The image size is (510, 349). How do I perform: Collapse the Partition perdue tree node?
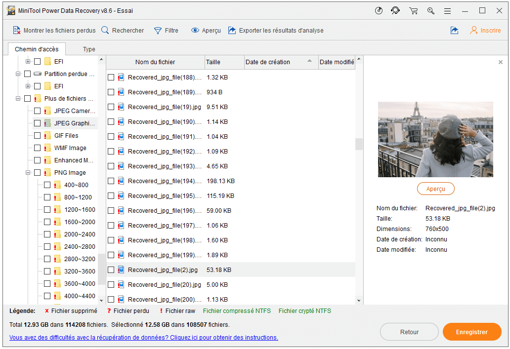(x=18, y=74)
